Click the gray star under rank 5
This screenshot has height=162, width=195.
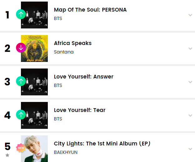[7, 155]
